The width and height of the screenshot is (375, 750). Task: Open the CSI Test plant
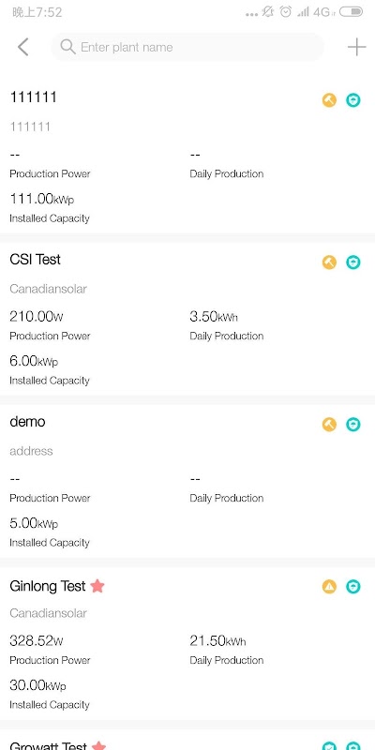coord(187,319)
